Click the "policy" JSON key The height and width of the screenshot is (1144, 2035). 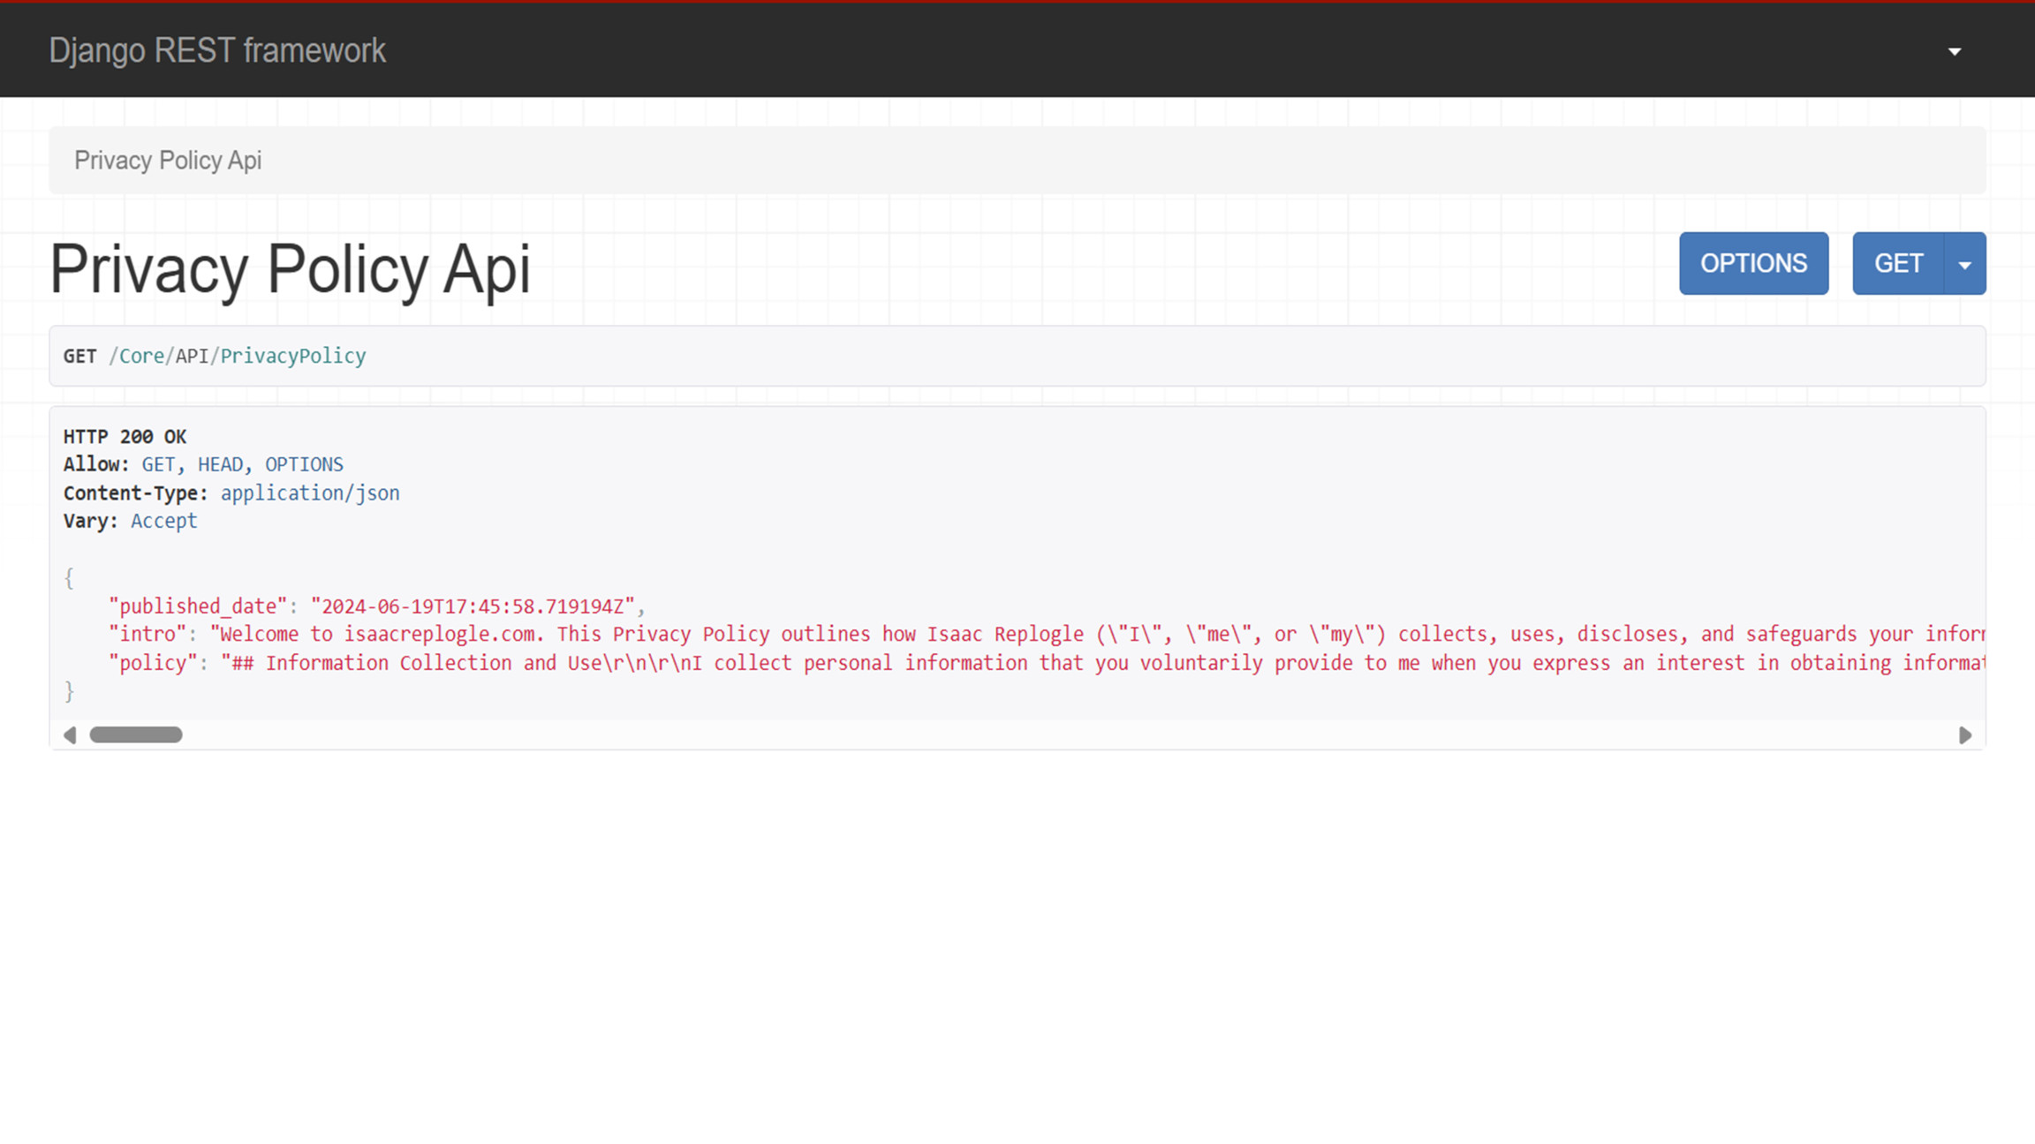point(153,663)
